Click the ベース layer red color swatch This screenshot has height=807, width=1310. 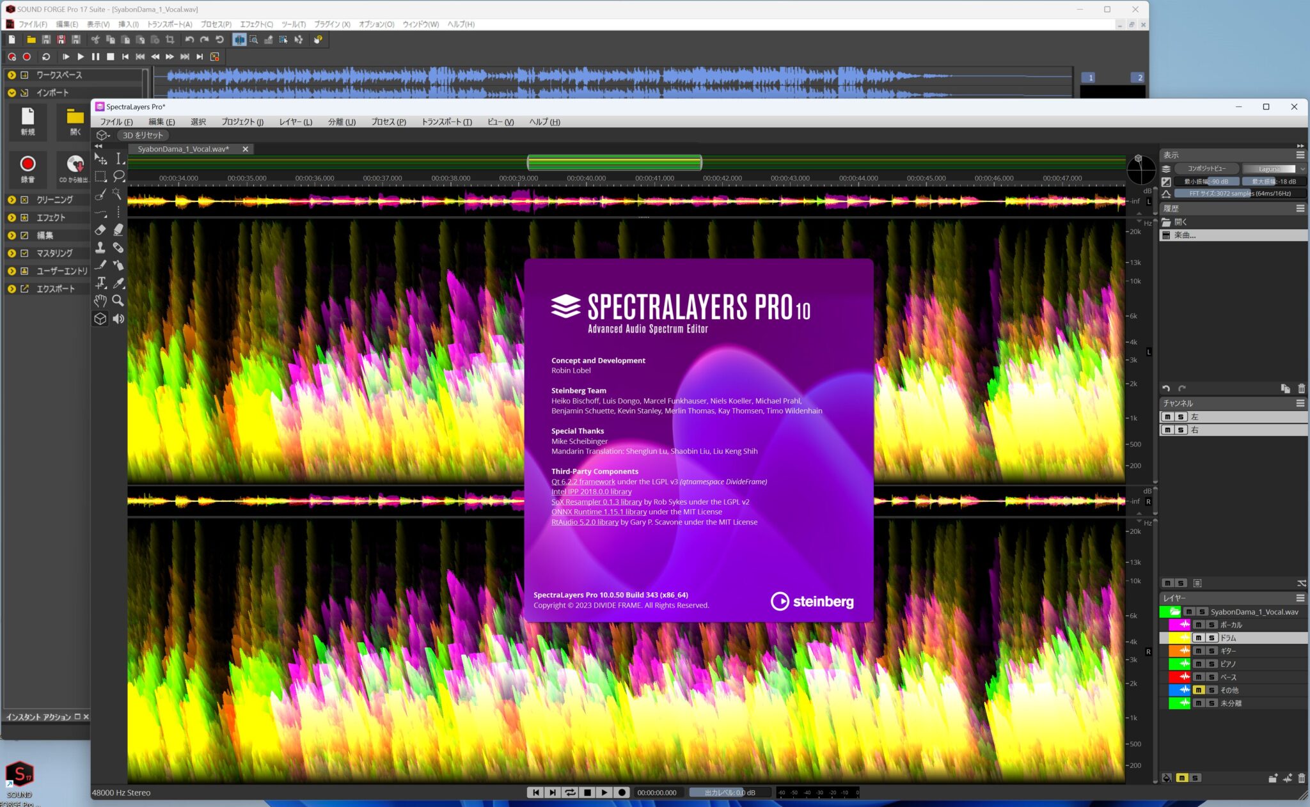1180,677
